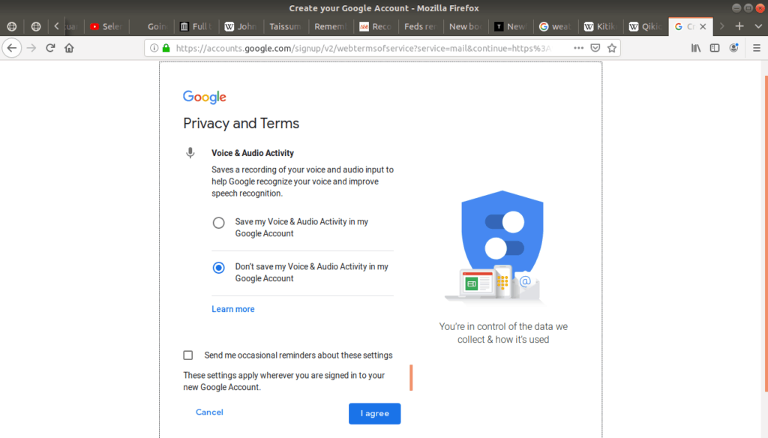Image resolution: width=768 pixels, height=438 pixels.
Task: Save page to Pocket
Action: (x=595, y=48)
